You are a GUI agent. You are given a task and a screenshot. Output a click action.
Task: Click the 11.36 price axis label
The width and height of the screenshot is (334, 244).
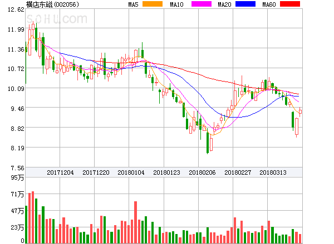click(x=16, y=49)
